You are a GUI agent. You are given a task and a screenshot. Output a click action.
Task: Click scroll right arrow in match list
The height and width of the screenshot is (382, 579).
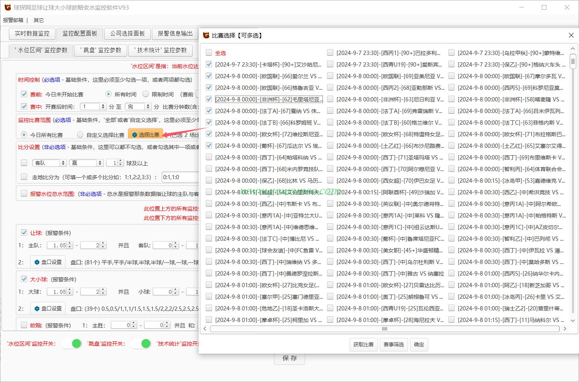565,329
